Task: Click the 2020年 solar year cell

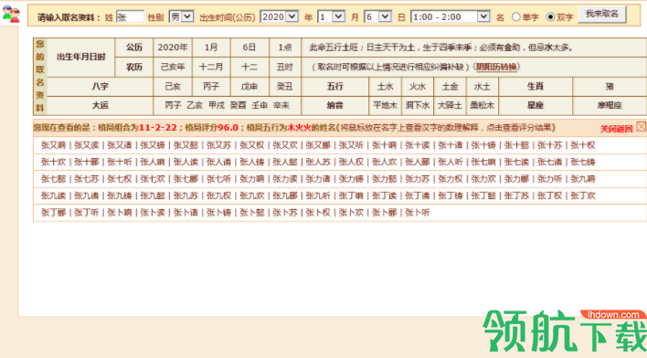Action: 173,47
